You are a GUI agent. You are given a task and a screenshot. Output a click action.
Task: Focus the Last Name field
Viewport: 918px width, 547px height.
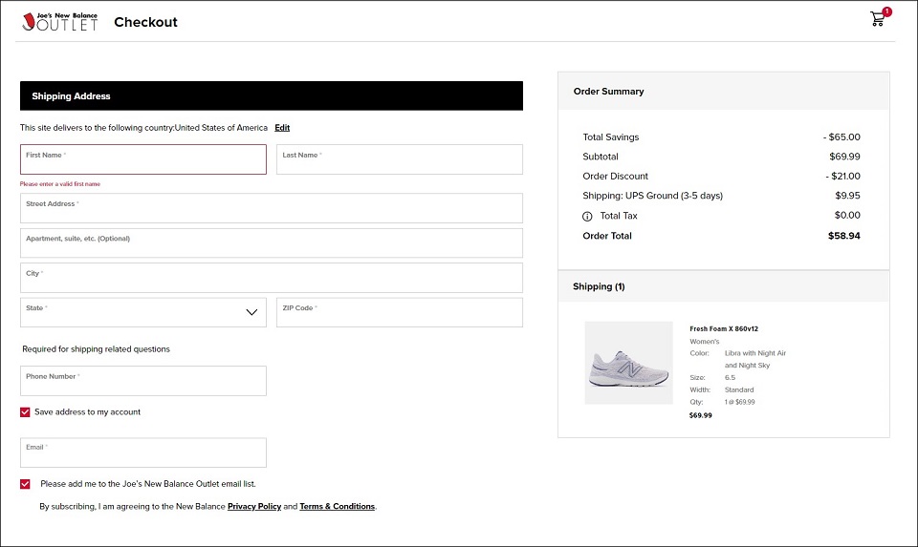(x=400, y=159)
